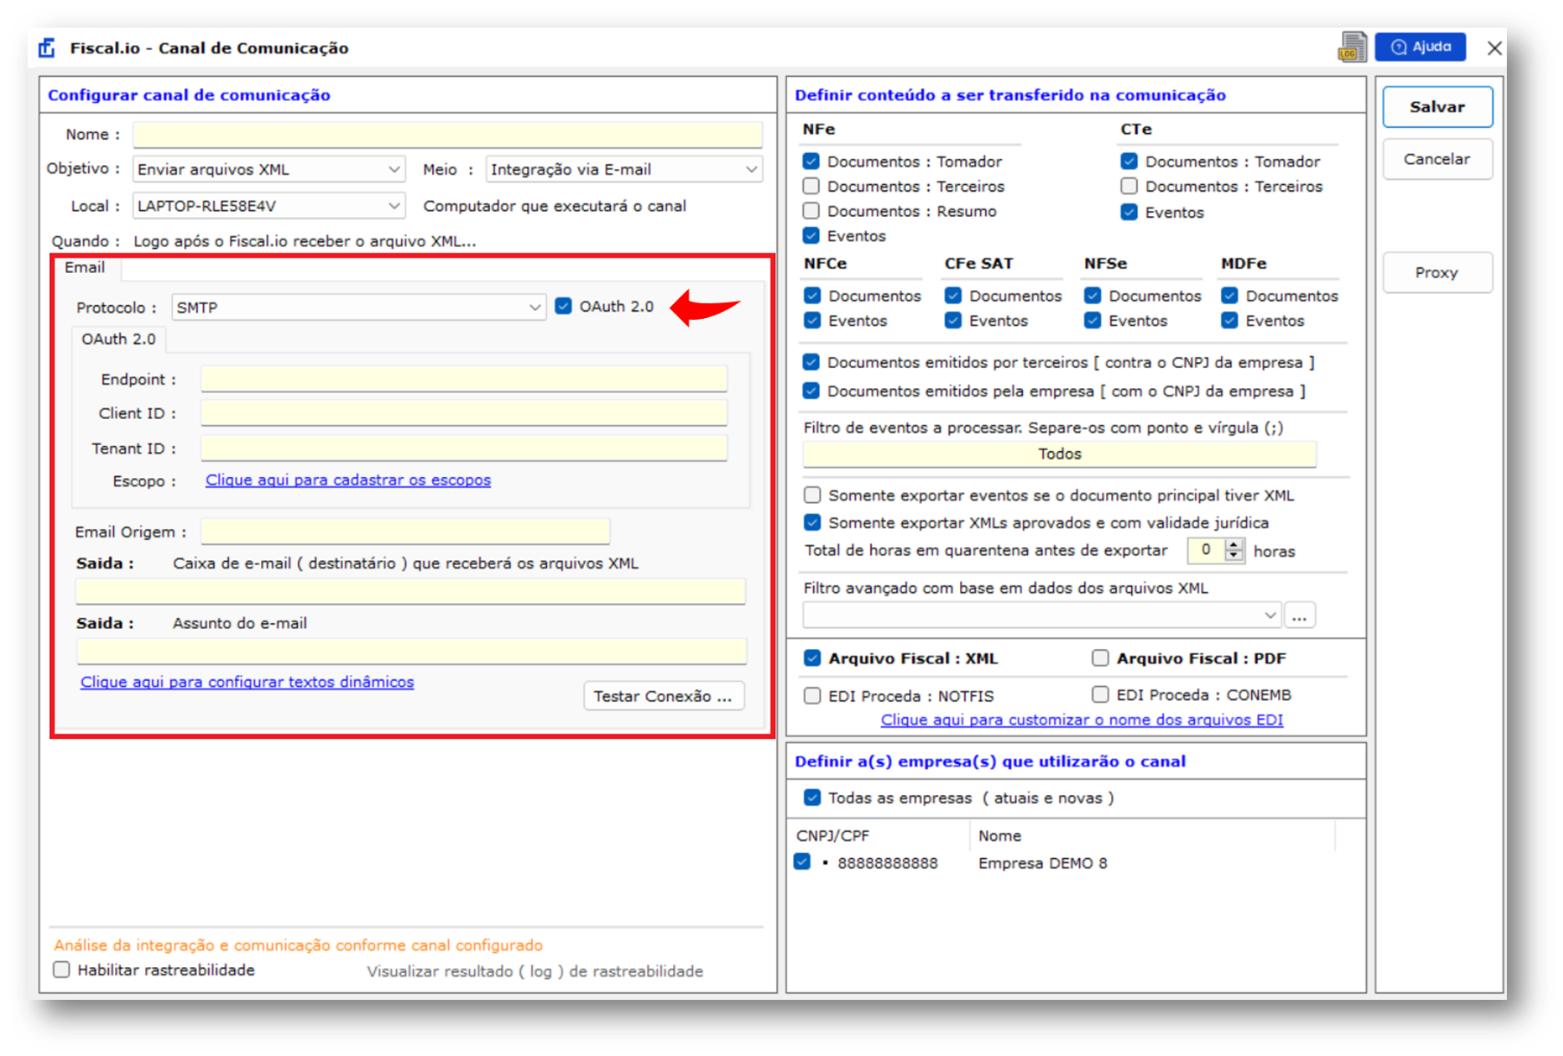Toggle MDFe Eventos checkbox
The height and width of the screenshot is (1056, 1563).
click(x=1229, y=321)
